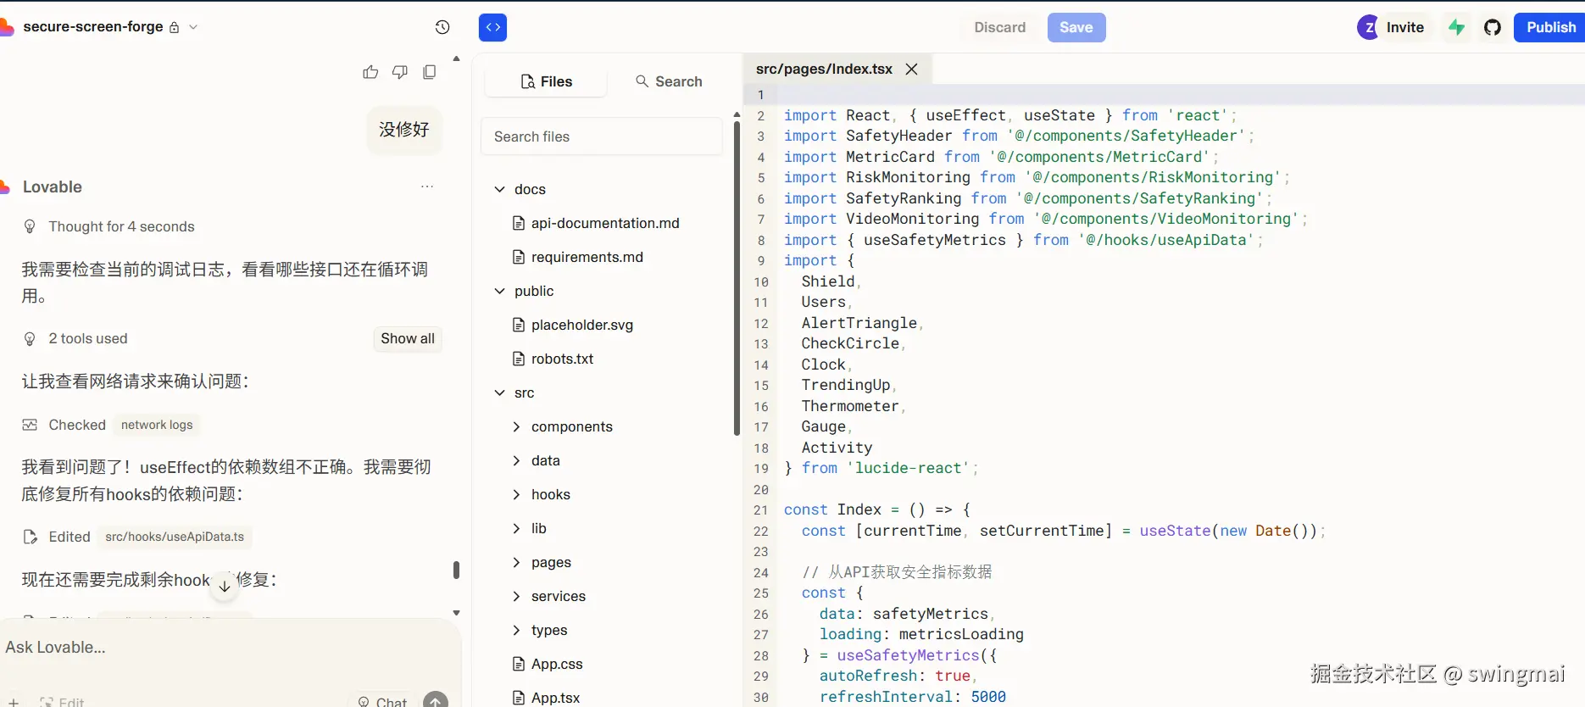Open the project name dropdown

[x=193, y=27]
